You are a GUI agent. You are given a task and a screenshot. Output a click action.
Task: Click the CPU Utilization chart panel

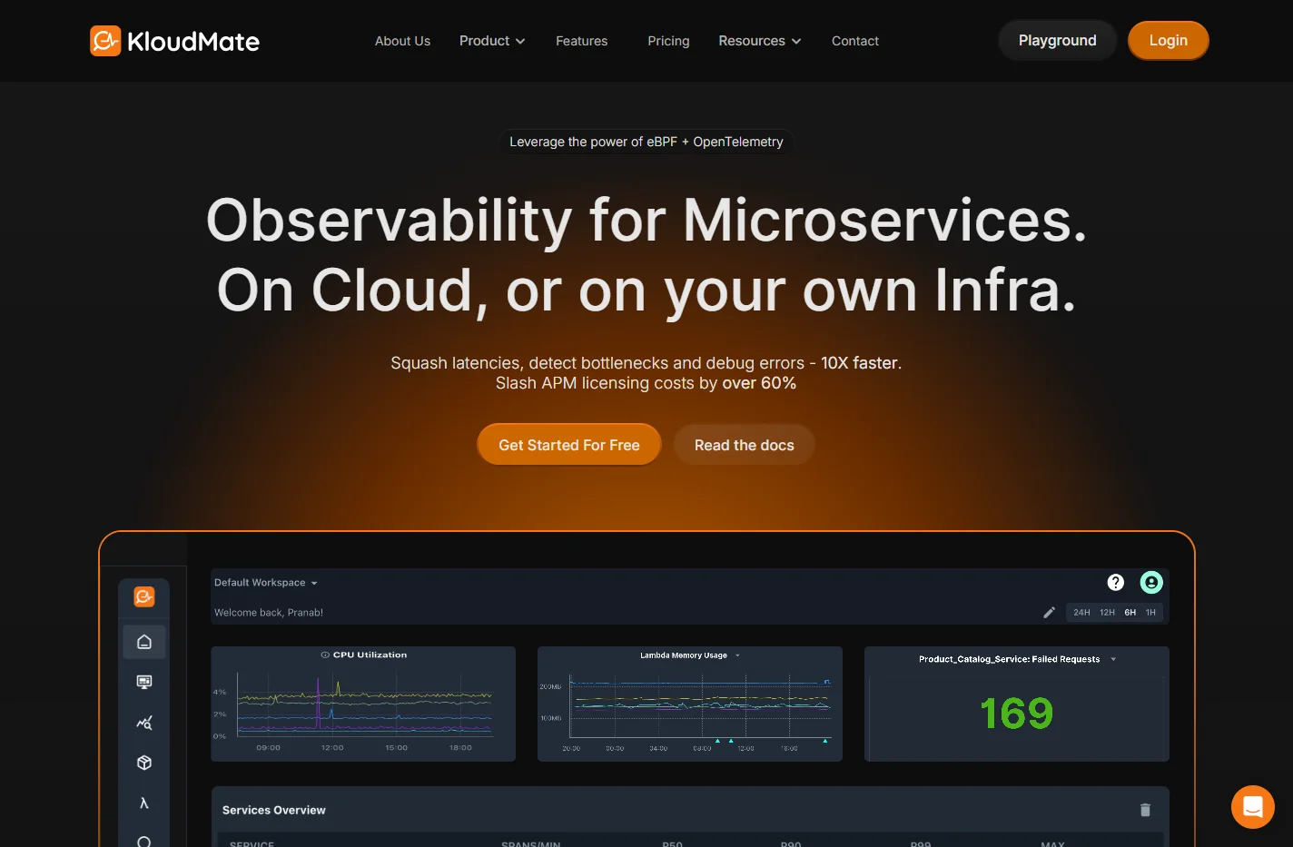(x=363, y=704)
